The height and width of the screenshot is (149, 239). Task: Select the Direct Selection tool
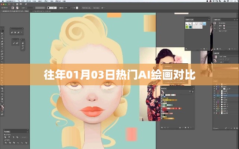pos(2,34)
